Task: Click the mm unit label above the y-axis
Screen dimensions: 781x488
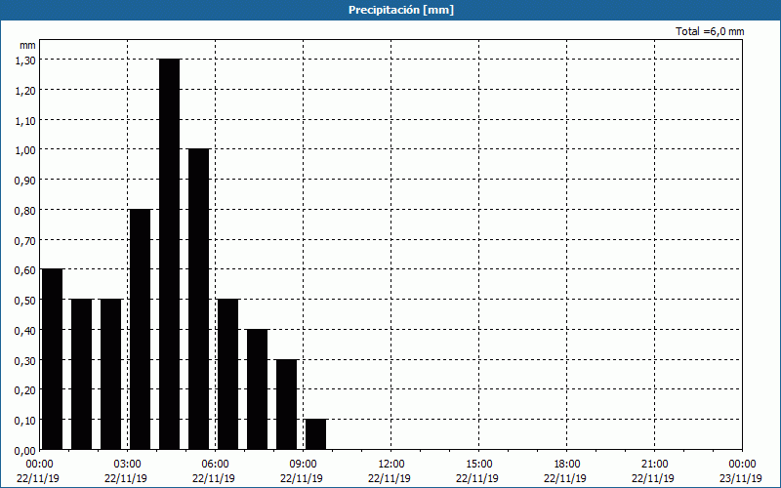Action: [27, 45]
